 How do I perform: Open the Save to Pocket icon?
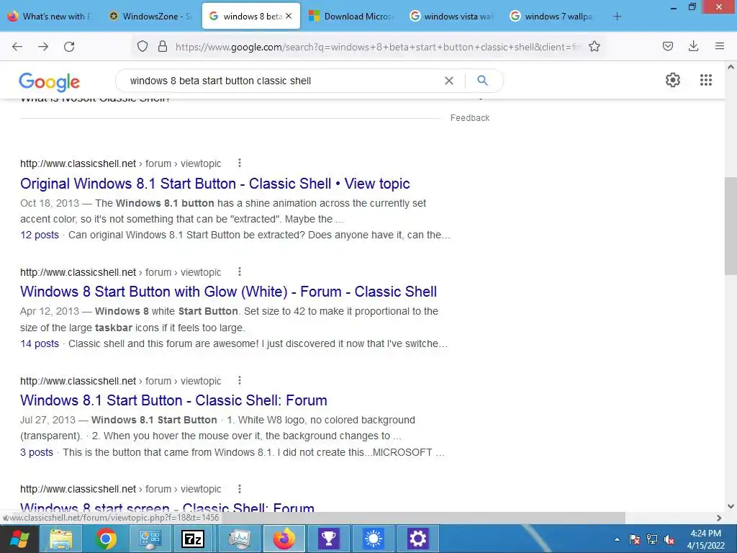click(668, 46)
